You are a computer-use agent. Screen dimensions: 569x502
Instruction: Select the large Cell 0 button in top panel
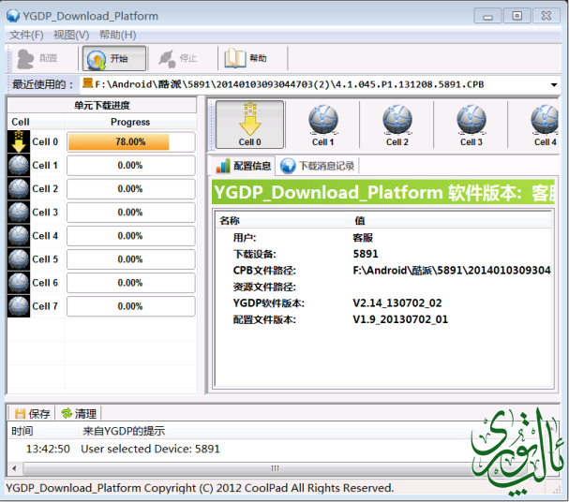tap(249, 125)
